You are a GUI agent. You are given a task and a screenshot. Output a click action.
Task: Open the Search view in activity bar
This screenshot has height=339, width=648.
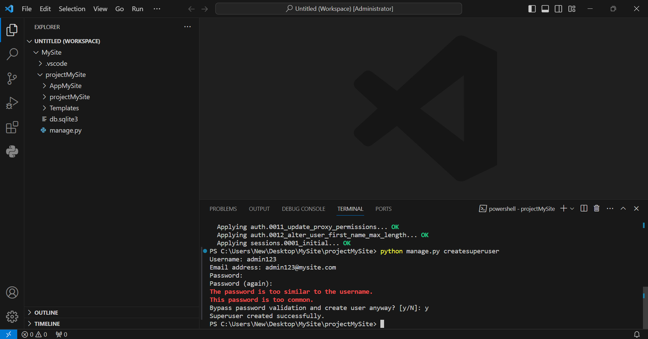tap(12, 54)
